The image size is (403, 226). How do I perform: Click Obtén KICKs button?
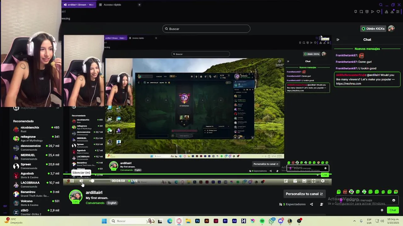373,29
